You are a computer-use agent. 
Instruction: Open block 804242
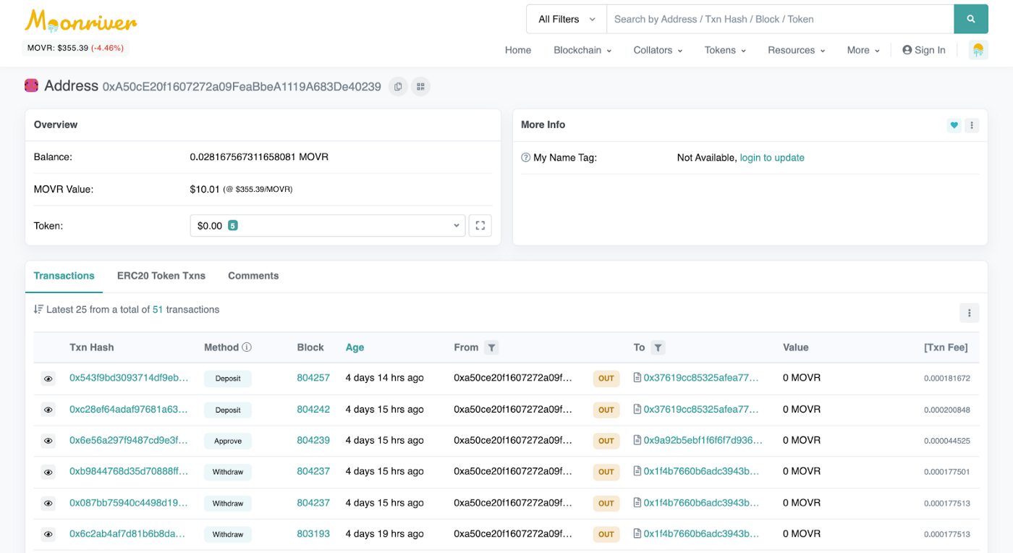313,409
